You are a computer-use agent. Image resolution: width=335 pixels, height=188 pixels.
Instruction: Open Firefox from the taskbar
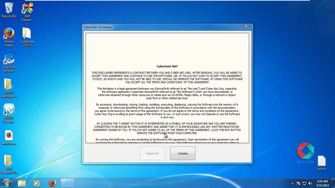52,183
